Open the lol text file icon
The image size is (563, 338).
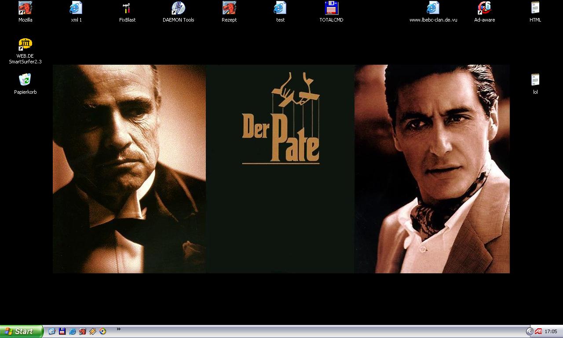535,80
